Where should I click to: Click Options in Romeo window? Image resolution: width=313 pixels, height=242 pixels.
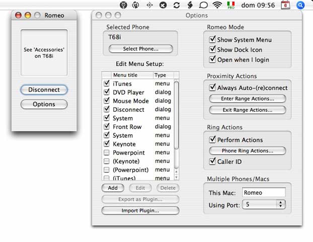coord(44,104)
